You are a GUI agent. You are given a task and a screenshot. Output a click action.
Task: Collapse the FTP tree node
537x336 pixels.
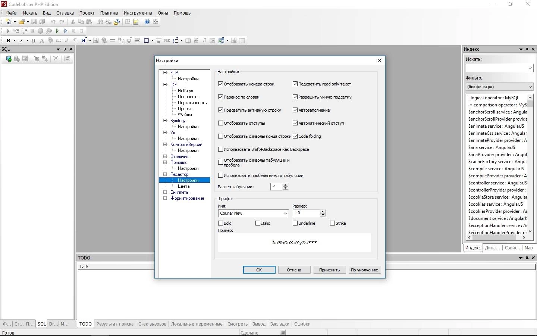165,73
